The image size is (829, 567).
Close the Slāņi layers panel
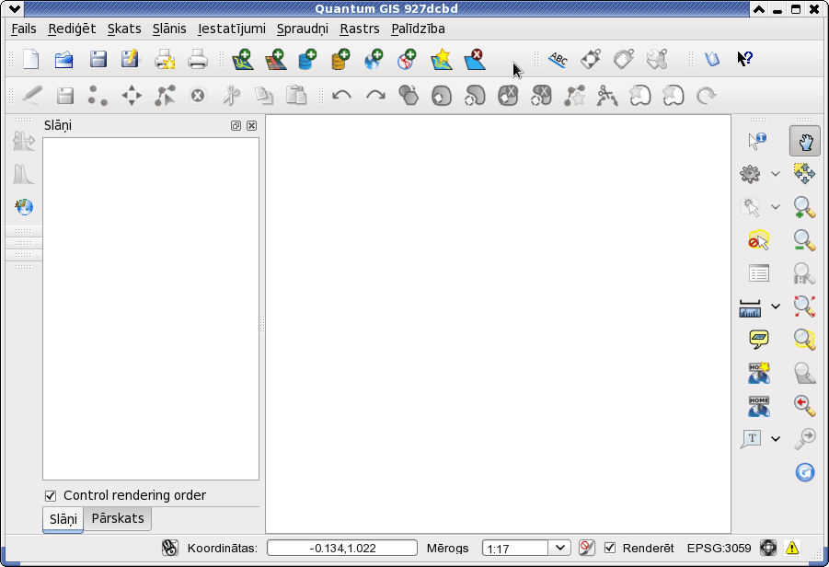252,125
